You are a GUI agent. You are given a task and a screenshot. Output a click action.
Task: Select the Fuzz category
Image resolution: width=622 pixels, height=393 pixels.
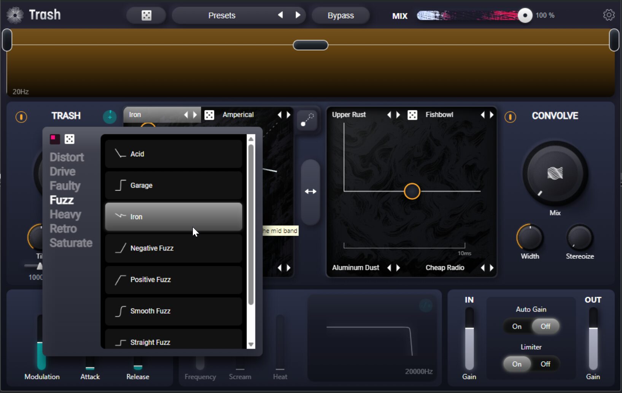(x=62, y=200)
